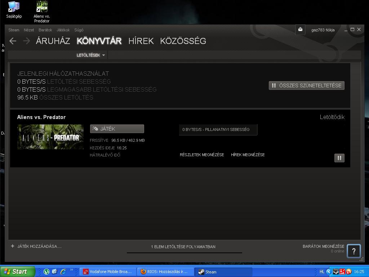Image resolution: width=369 pixels, height=277 pixels.
Task: Click Játék hozzáadása link
Action: 39,246
